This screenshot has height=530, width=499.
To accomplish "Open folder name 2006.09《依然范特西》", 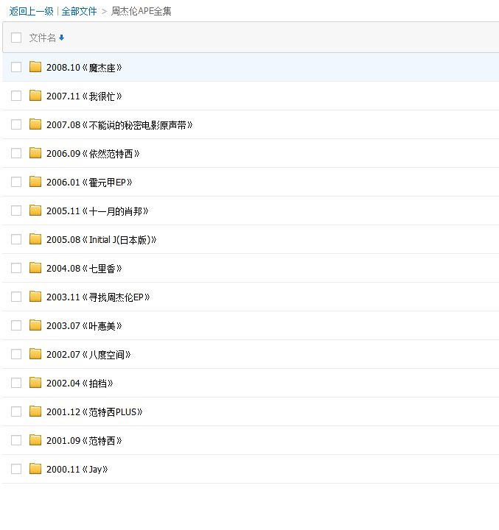I will click(x=93, y=153).
